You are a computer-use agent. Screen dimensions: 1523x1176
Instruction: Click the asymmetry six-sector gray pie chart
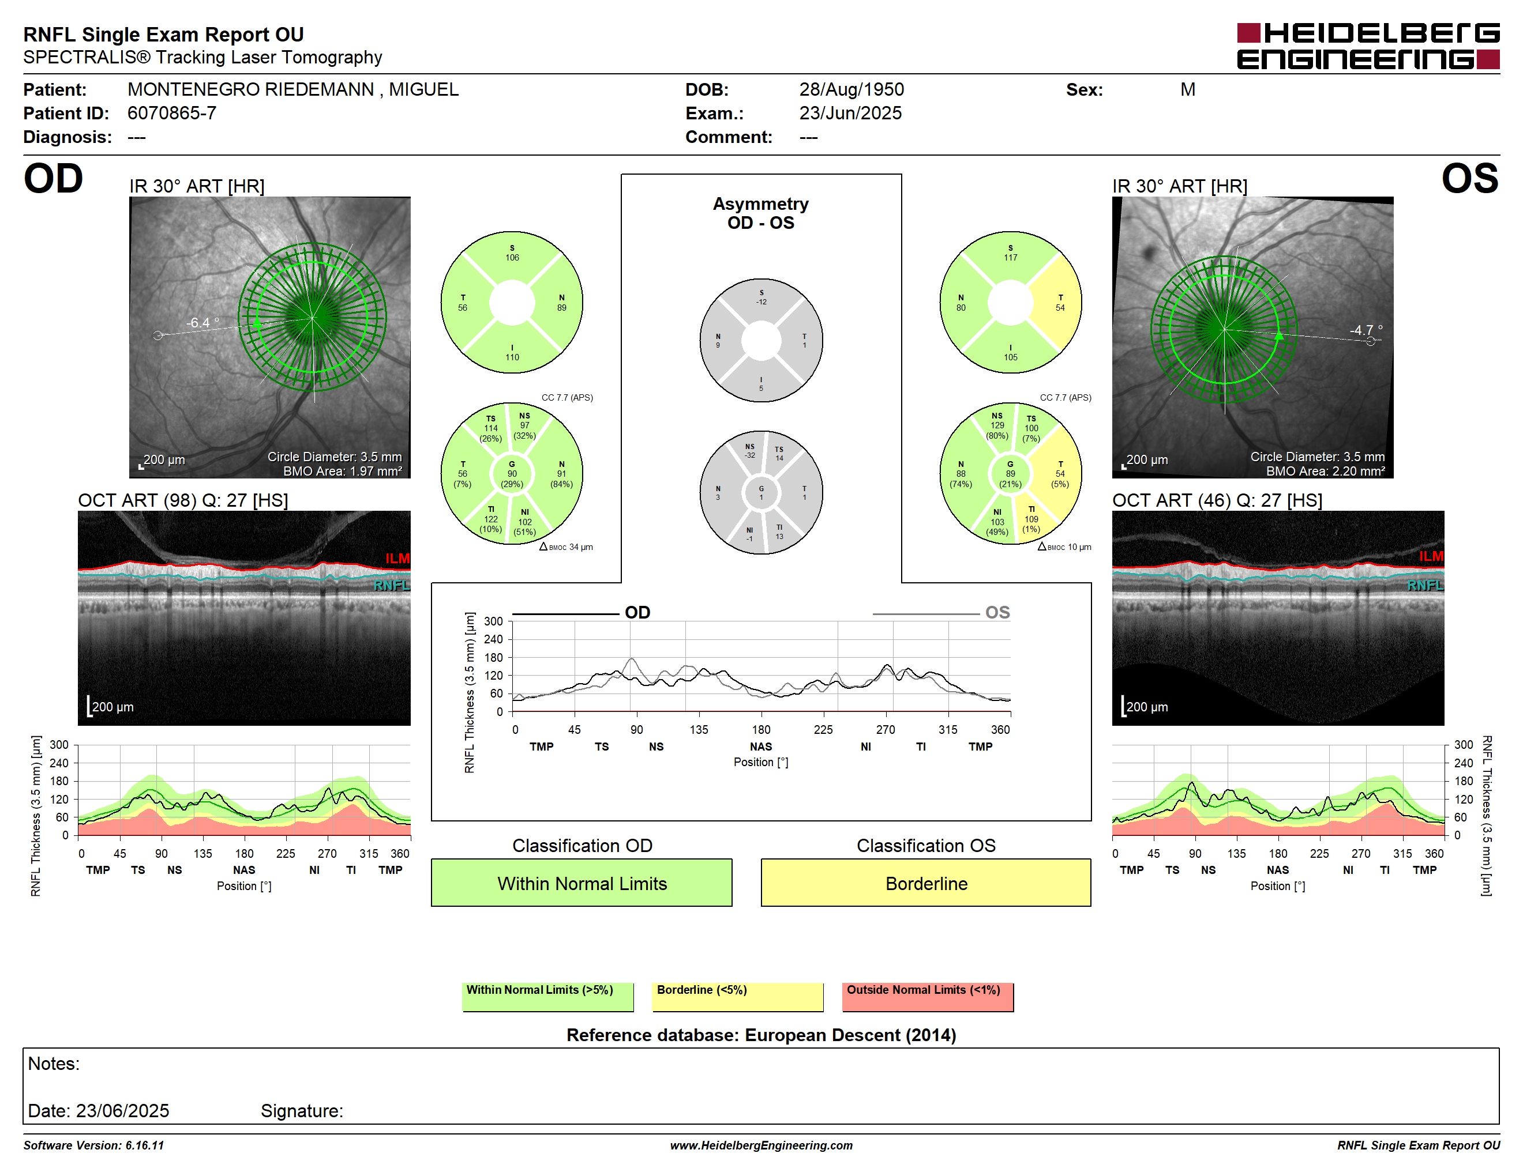point(761,492)
